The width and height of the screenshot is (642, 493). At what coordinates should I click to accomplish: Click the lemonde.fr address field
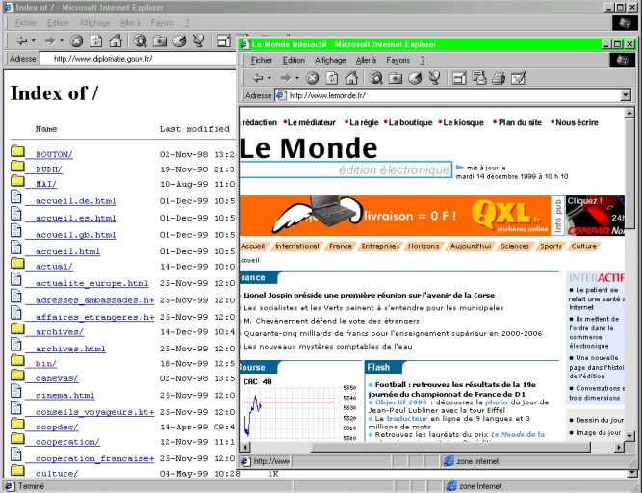(x=453, y=96)
